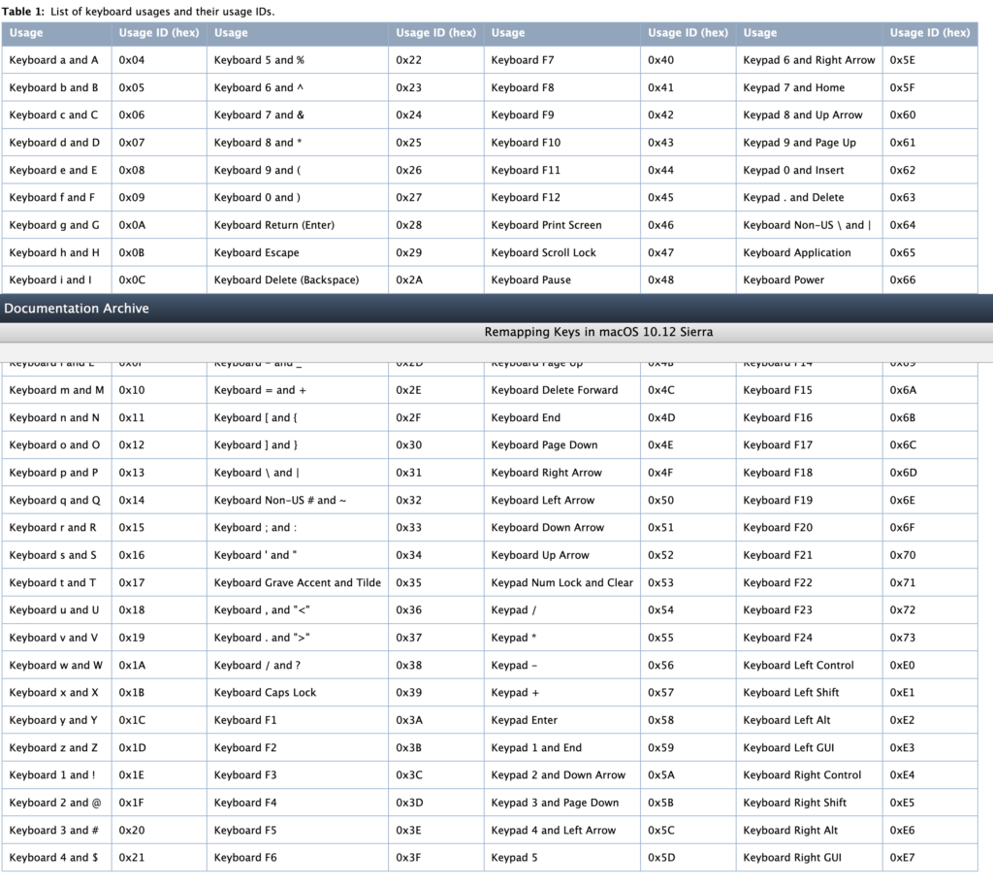993x886 pixels.
Task: Select the Keyboard Grave Accent and Tilde cell
Action: 297,583
